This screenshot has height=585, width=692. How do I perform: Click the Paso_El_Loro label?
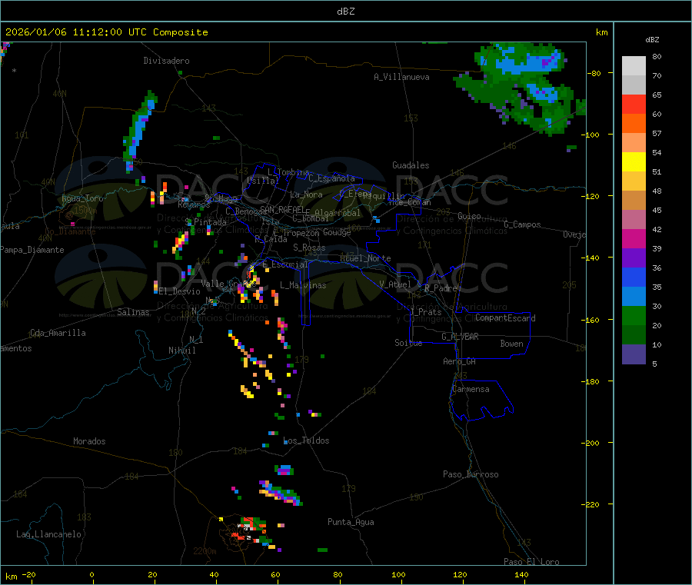(531, 562)
